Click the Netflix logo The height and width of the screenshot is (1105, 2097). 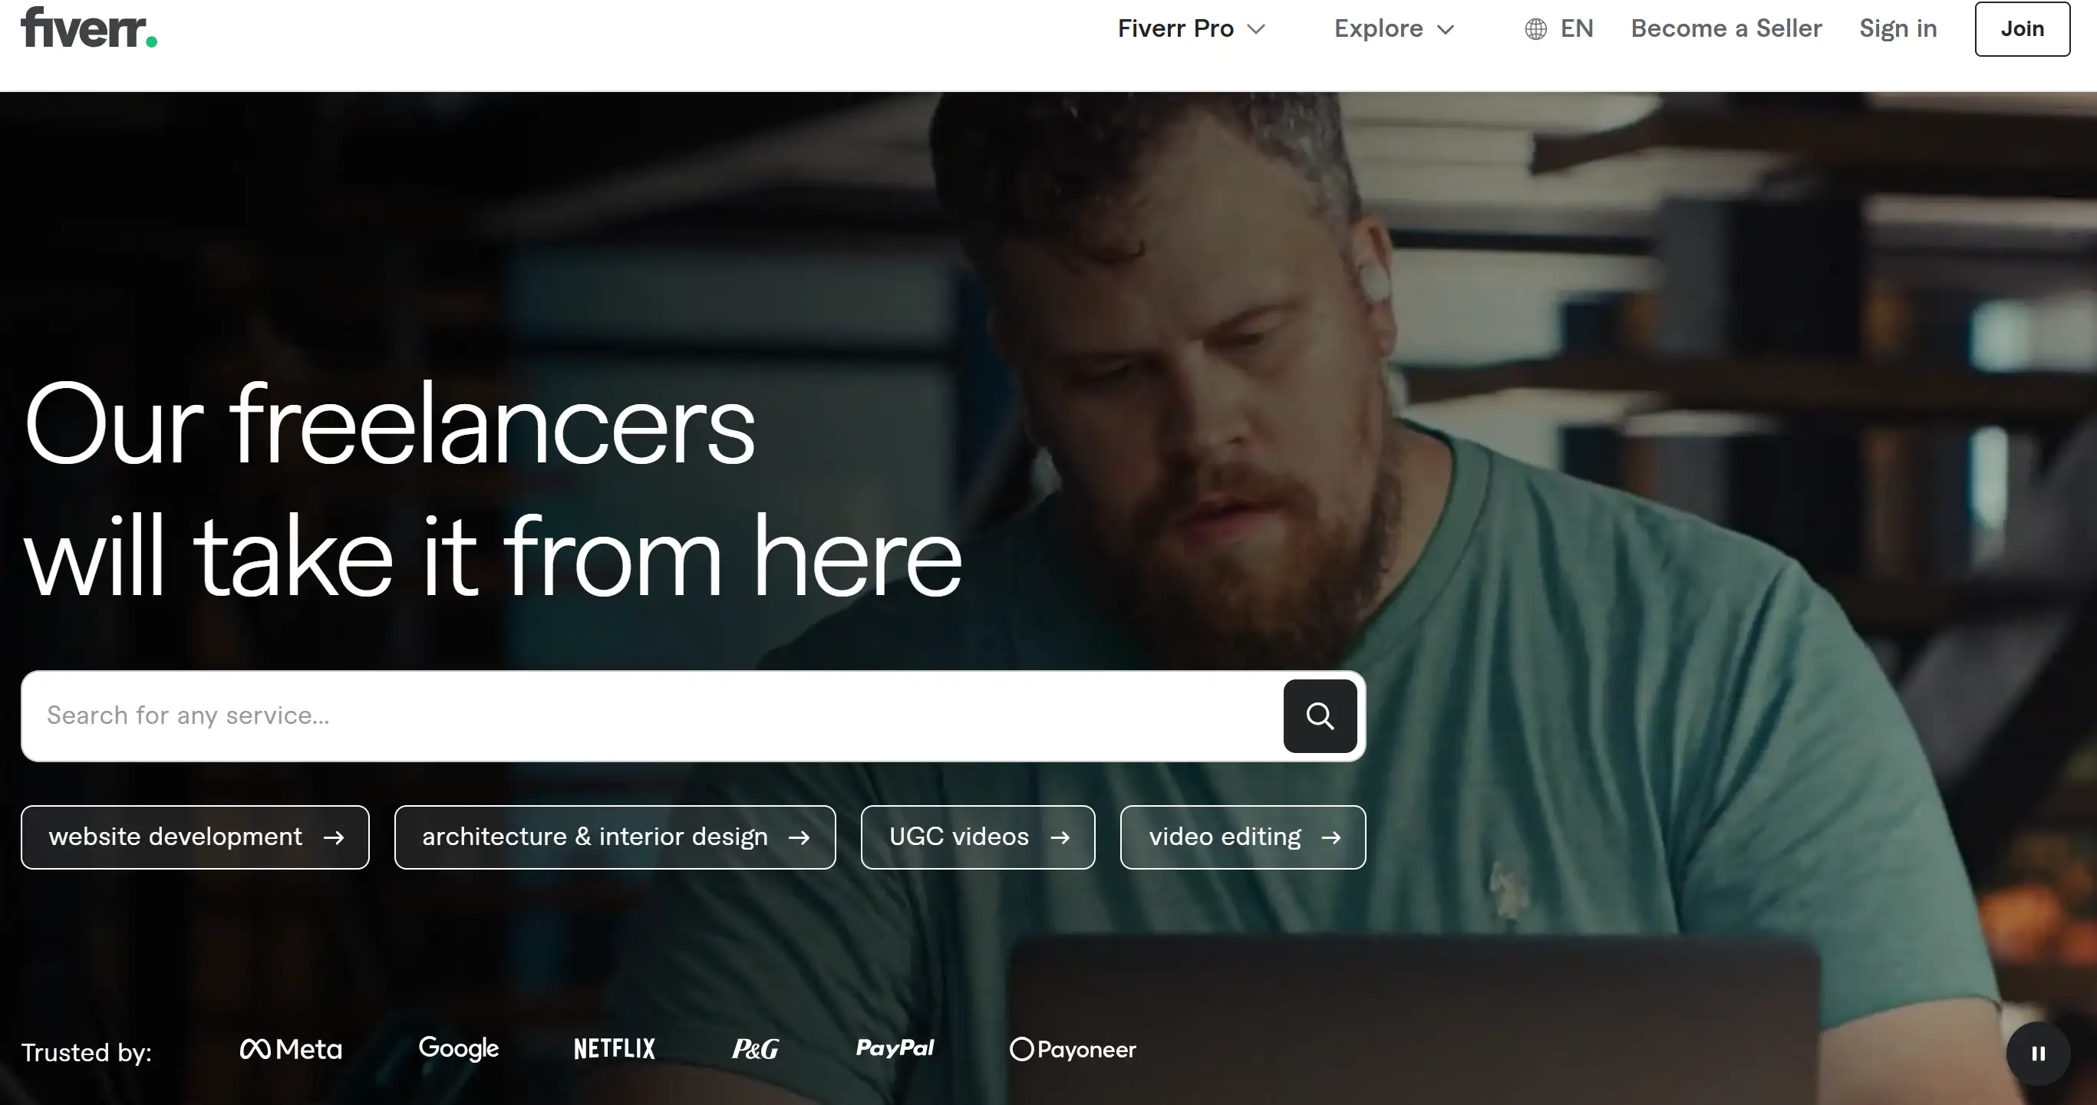tap(615, 1048)
